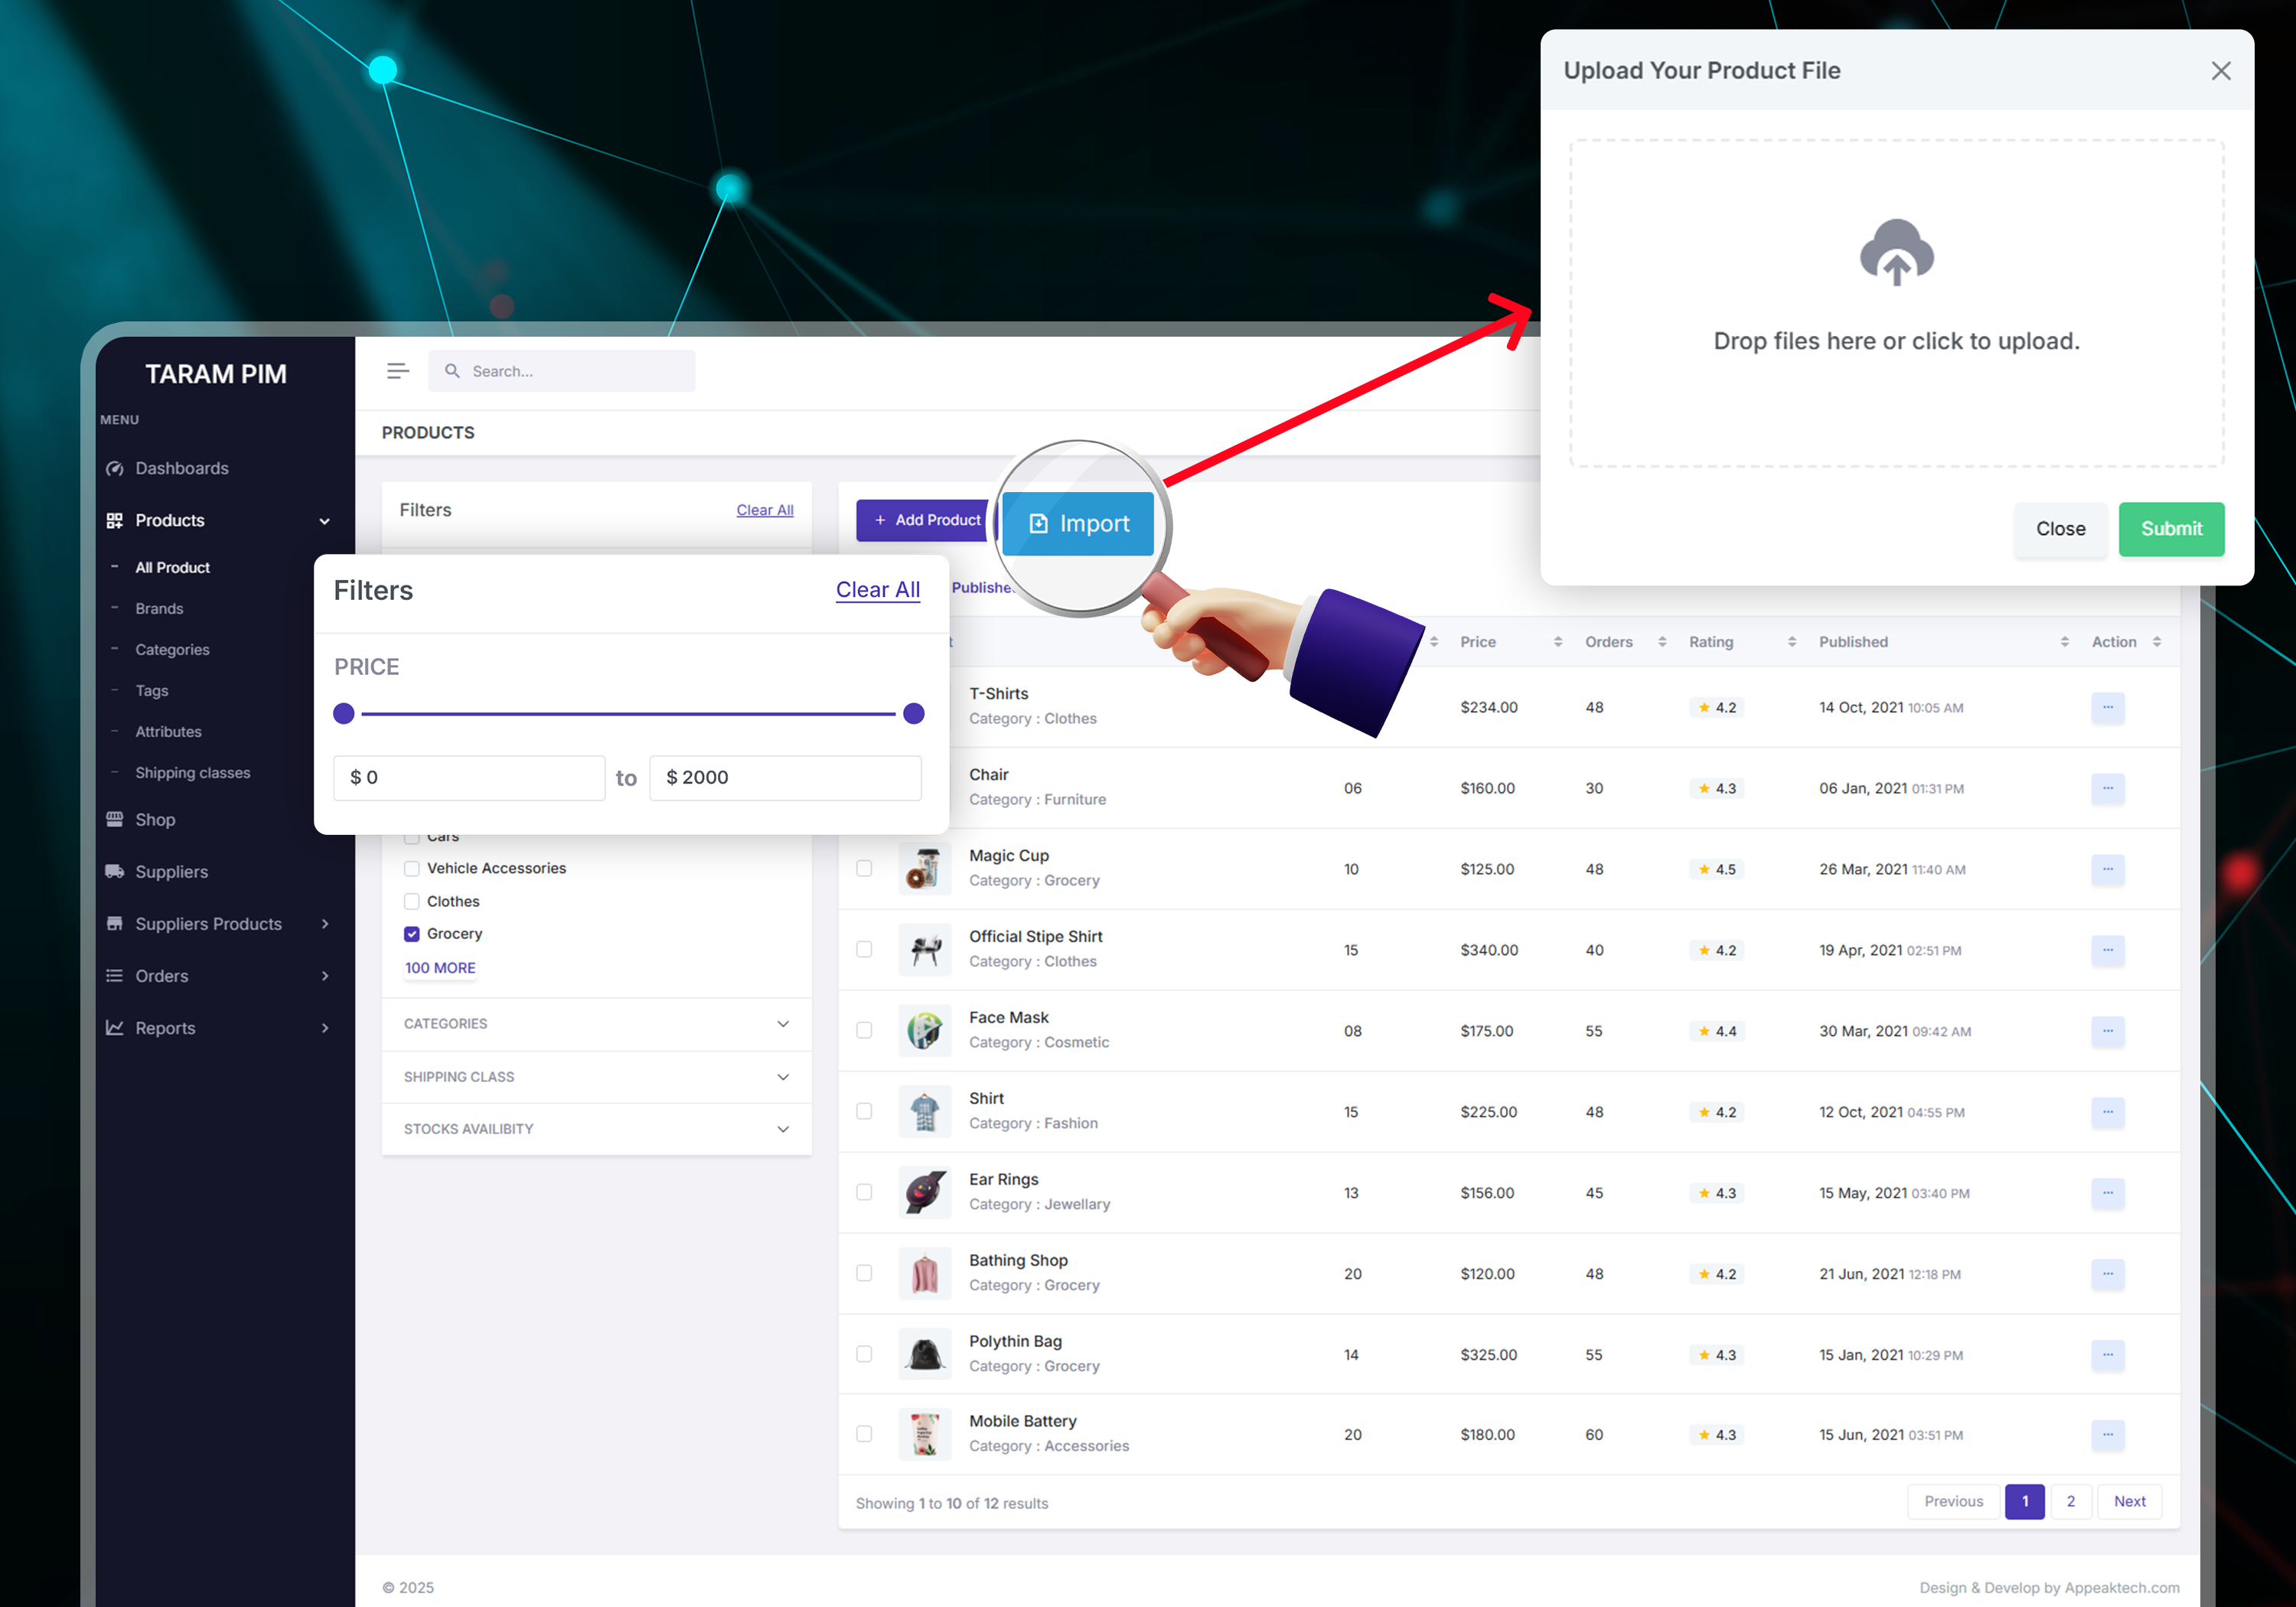The height and width of the screenshot is (1607, 2296).
Task: Click the Suppliers truck icon
Action: [115, 871]
